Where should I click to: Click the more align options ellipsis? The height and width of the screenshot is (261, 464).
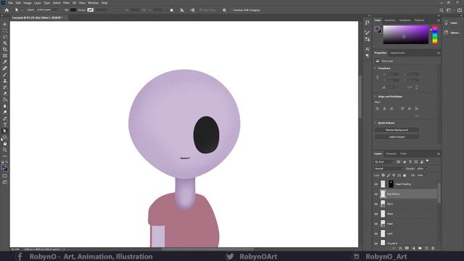point(417,116)
